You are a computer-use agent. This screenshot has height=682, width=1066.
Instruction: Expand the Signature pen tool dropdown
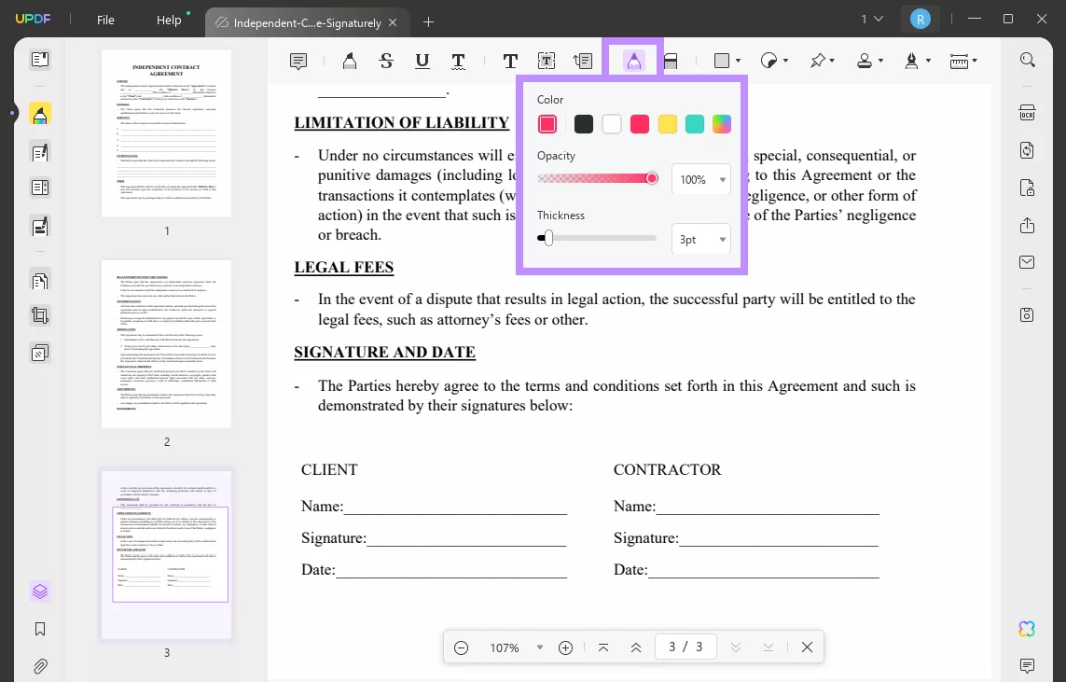tap(928, 62)
